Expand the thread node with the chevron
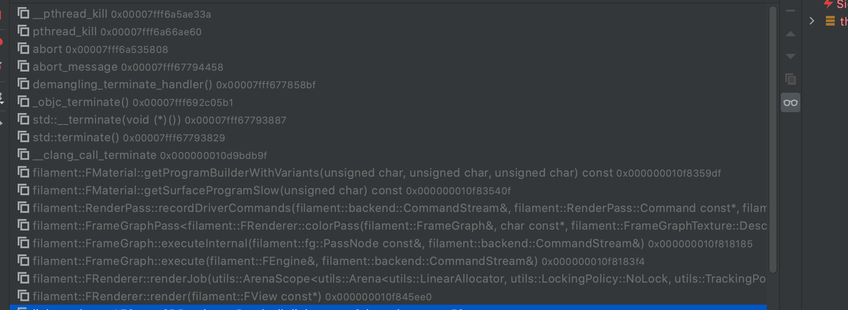Image resolution: width=848 pixels, height=310 pixels. click(x=811, y=21)
